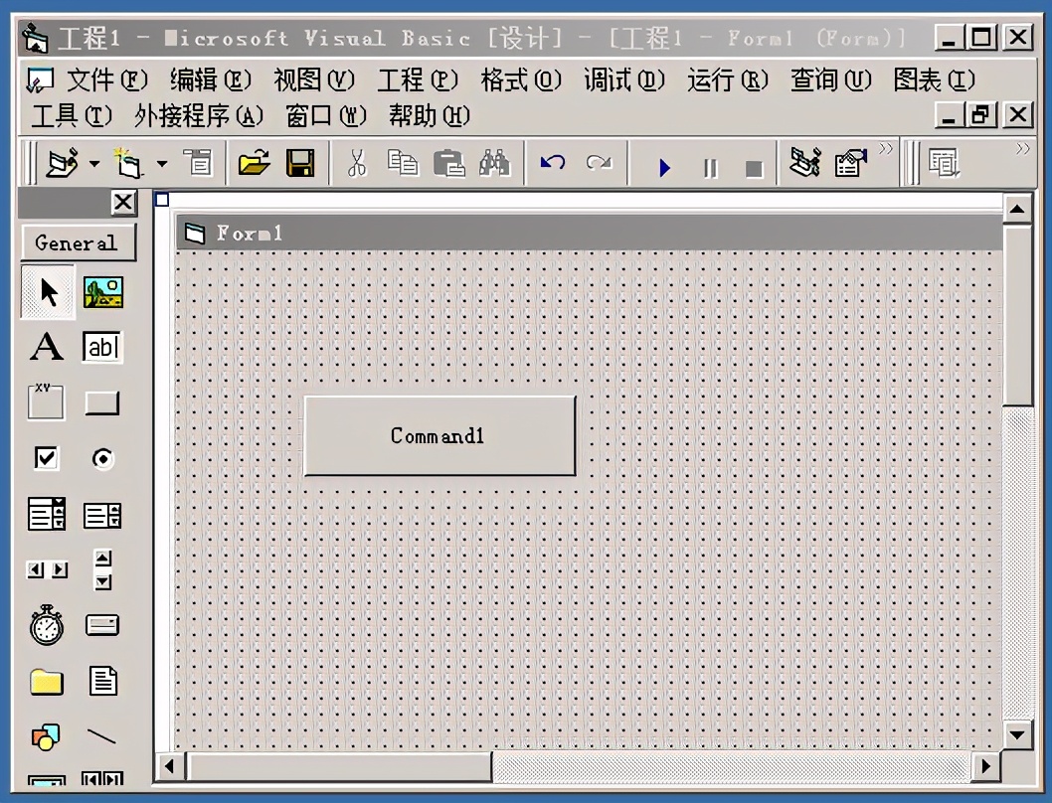
Task: Select the DirListBox folder control tool
Action: click(x=47, y=682)
